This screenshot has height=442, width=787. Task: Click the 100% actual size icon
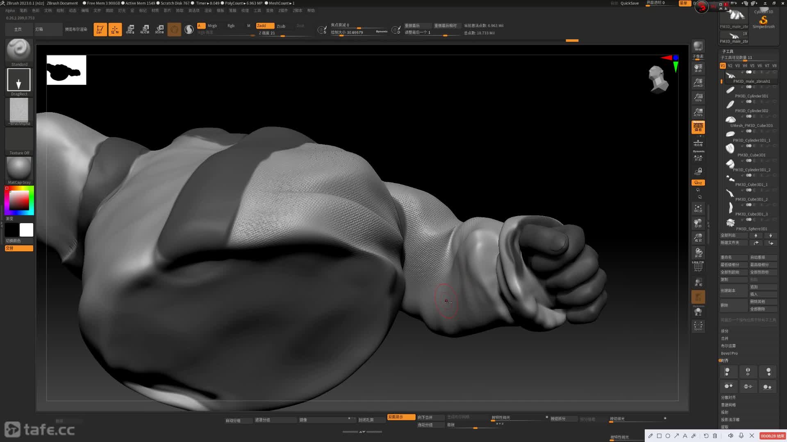(698, 97)
